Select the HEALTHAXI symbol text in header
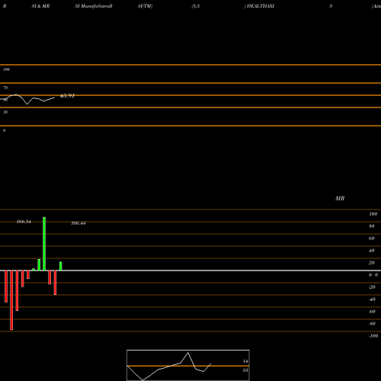 pos(261,6)
